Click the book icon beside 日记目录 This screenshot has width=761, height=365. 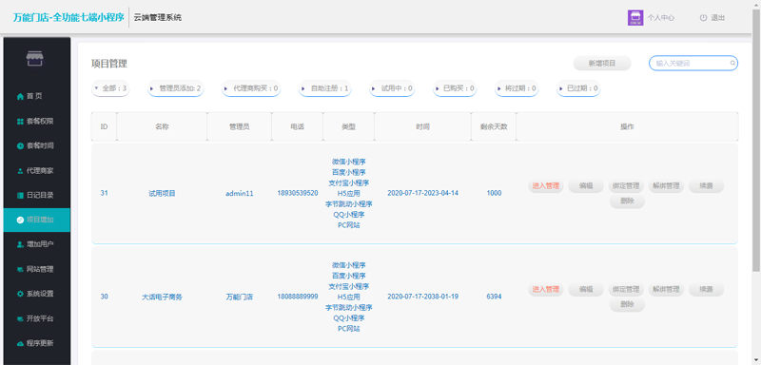tap(20, 196)
